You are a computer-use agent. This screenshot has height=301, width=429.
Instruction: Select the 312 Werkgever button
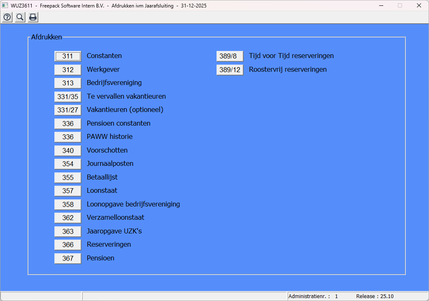click(x=68, y=70)
